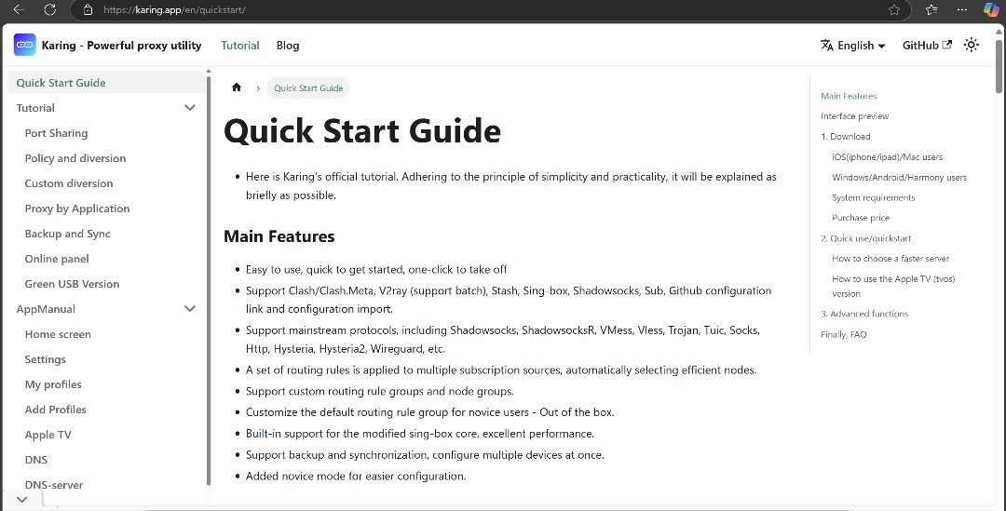The image size is (1006, 511).
Task: Click the sidebar vertical scrollbar
Action: 209,279
